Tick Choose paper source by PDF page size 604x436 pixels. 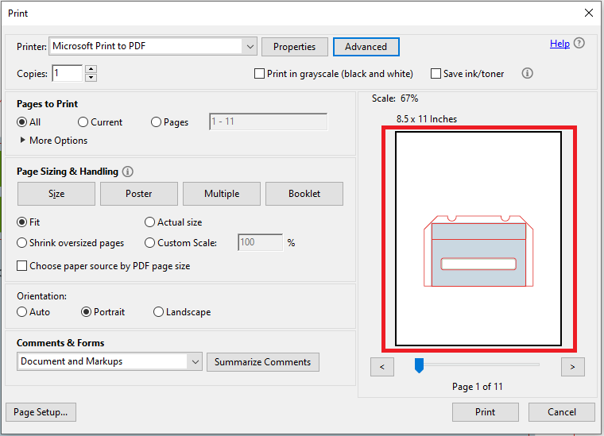22,266
